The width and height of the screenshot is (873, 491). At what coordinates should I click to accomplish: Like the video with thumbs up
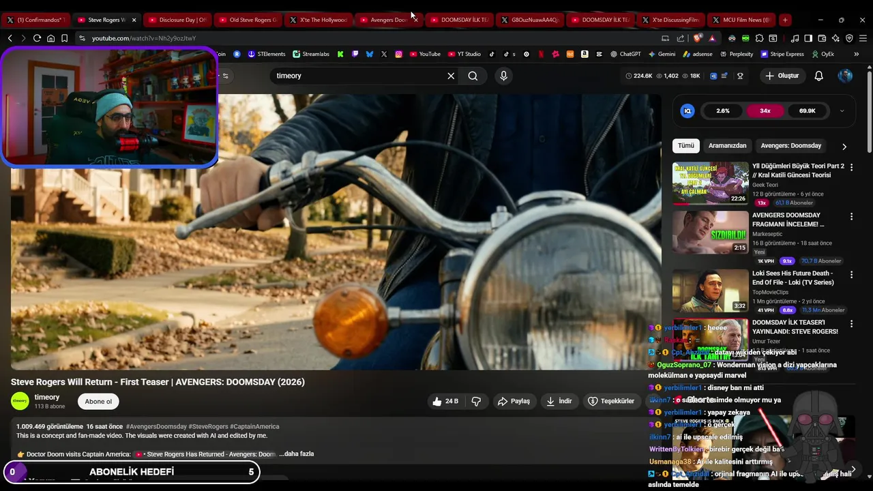click(445, 401)
